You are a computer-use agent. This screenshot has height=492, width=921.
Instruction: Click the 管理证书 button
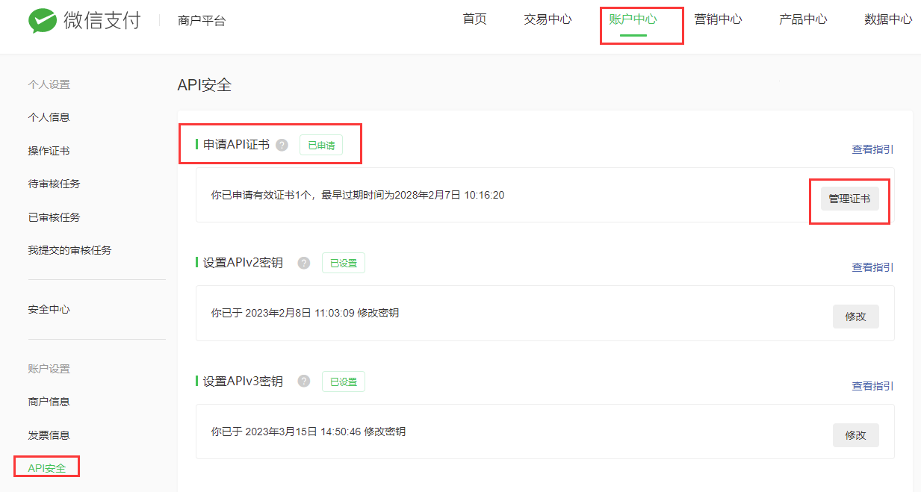pyautogui.click(x=849, y=199)
